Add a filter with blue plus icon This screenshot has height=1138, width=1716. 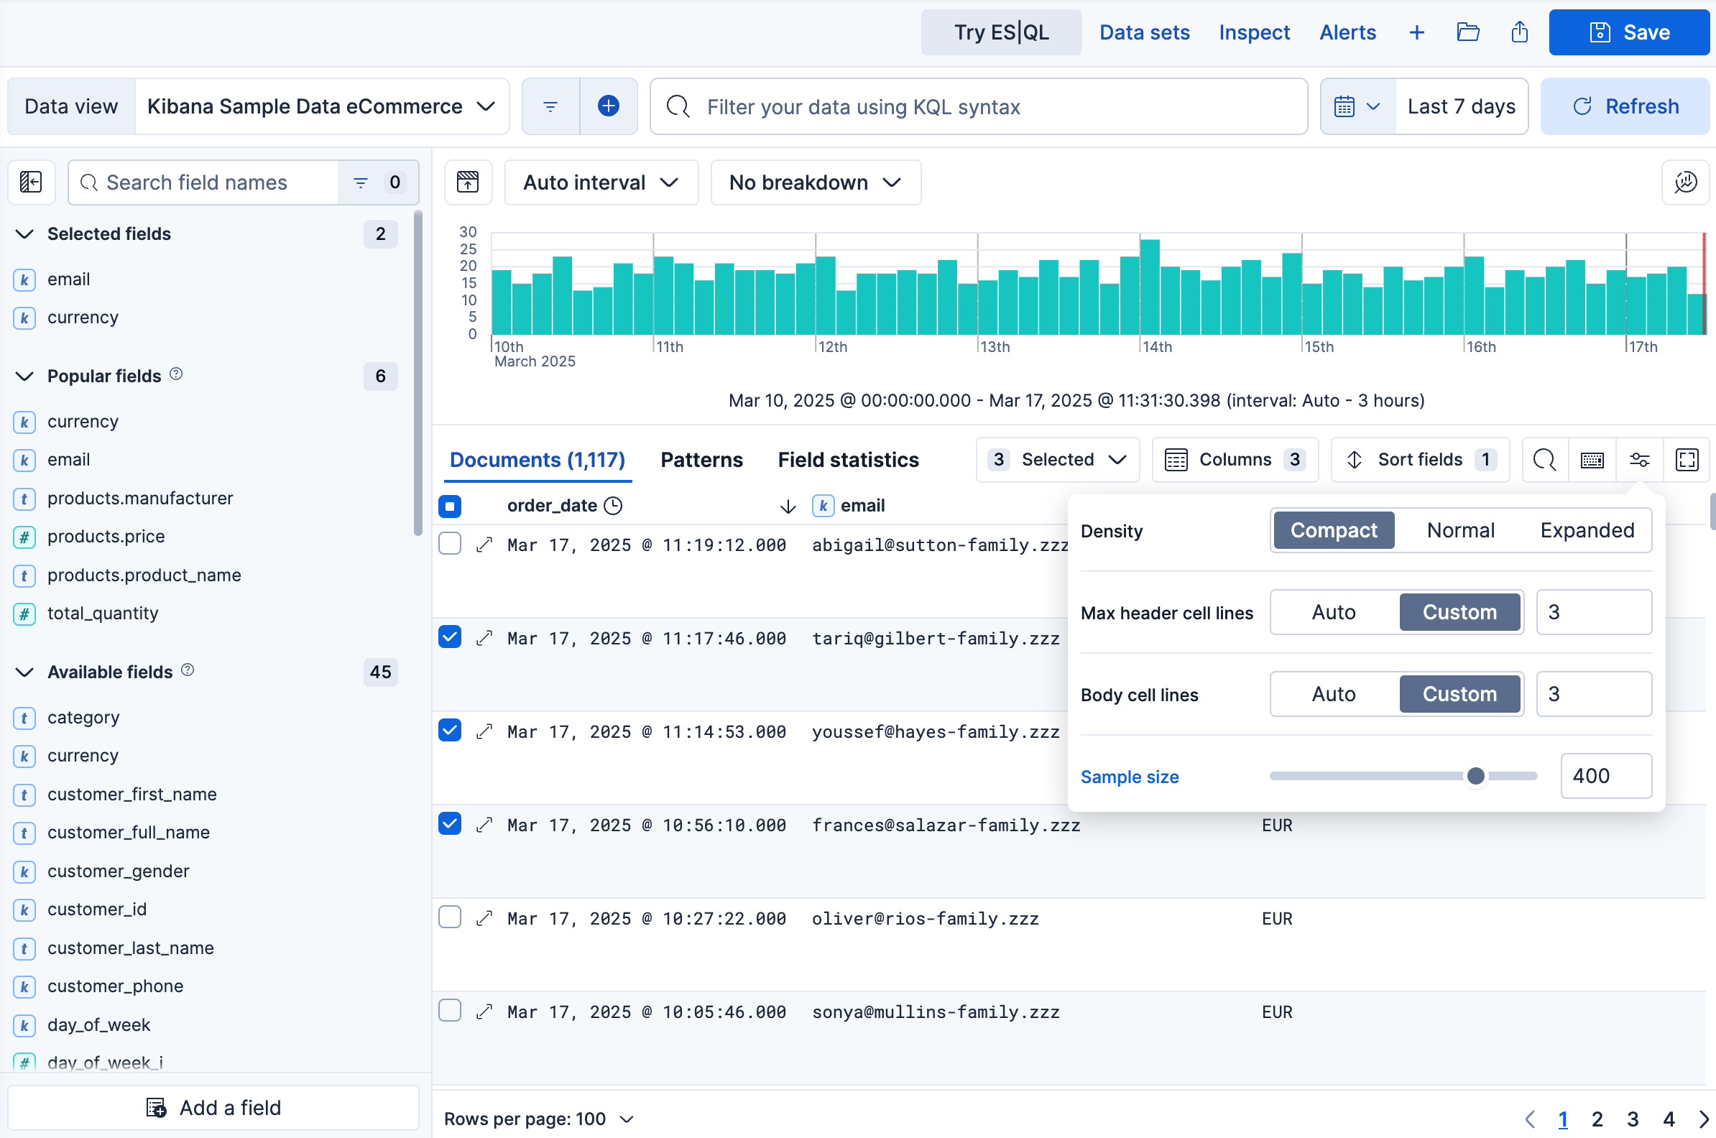coord(609,106)
